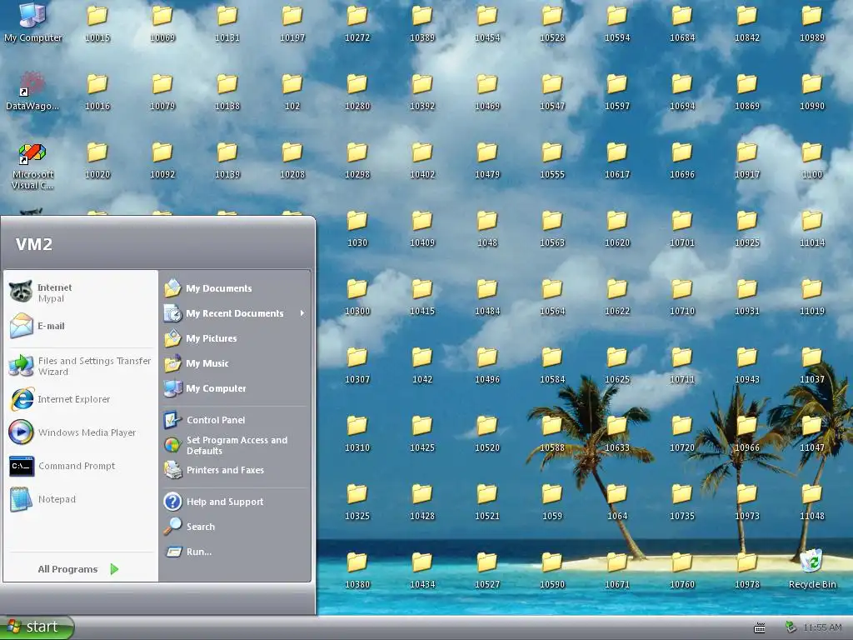Screen dimensions: 853x640
Task: Expand My Recent Documents submenu arrow
Action: click(x=302, y=313)
